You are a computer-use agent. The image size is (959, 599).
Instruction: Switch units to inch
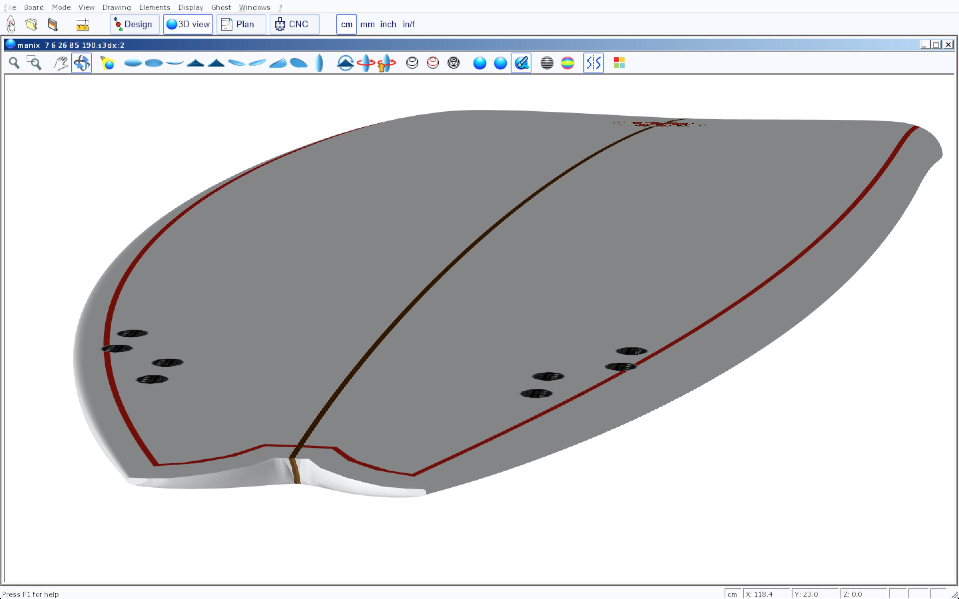[x=388, y=25]
